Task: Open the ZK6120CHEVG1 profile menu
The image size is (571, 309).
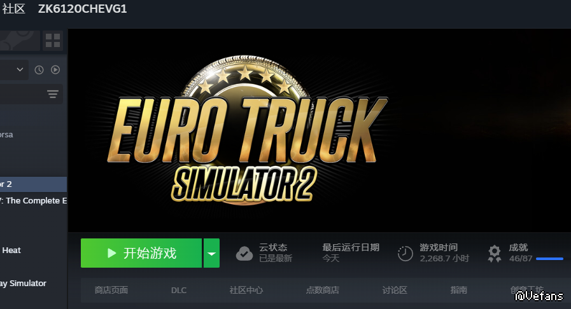Action: pos(83,9)
